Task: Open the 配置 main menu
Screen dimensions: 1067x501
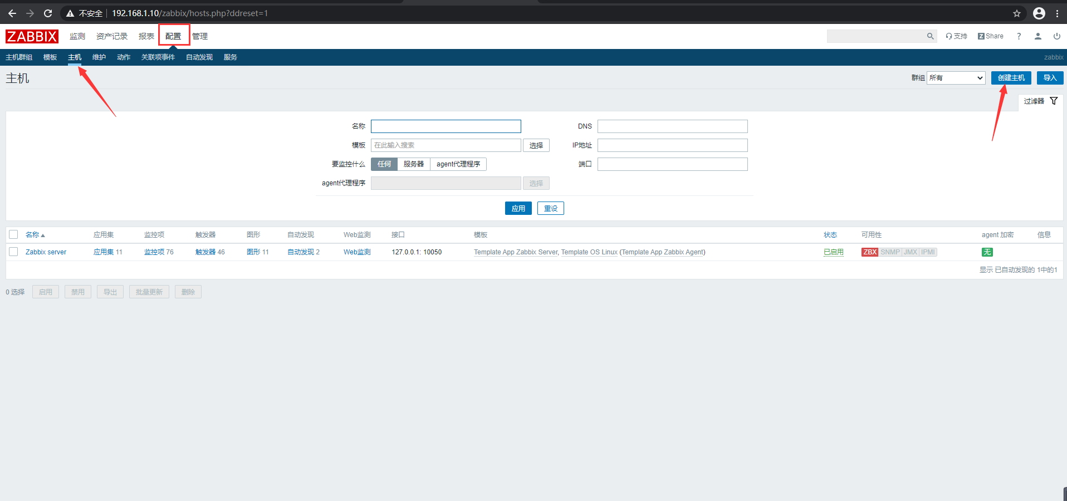Action: 173,36
